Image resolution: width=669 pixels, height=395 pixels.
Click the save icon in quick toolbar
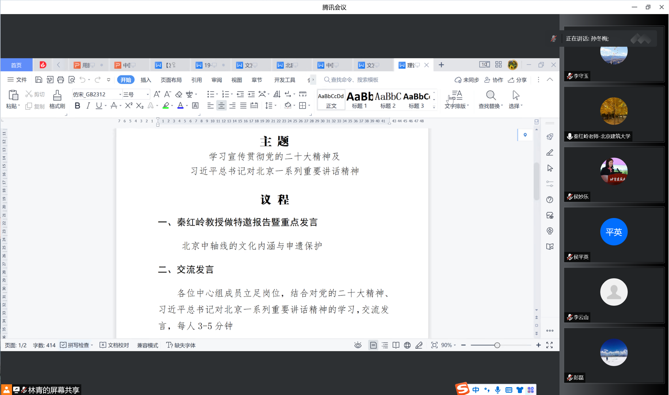tap(38, 80)
